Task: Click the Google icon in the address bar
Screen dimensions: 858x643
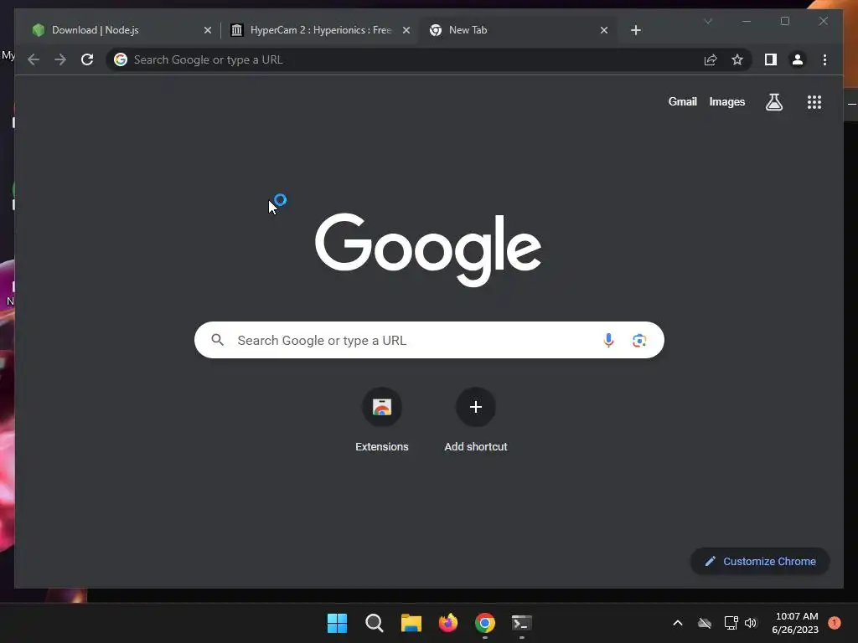Action: coord(121,59)
